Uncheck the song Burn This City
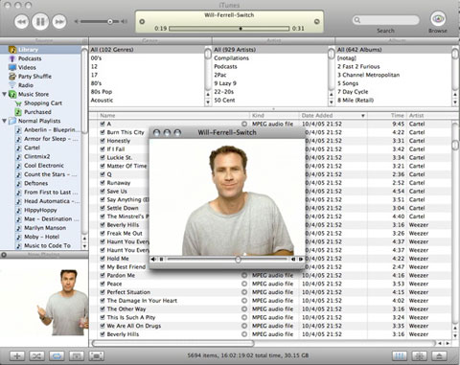The width and height of the screenshot is (460, 365). (103, 132)
